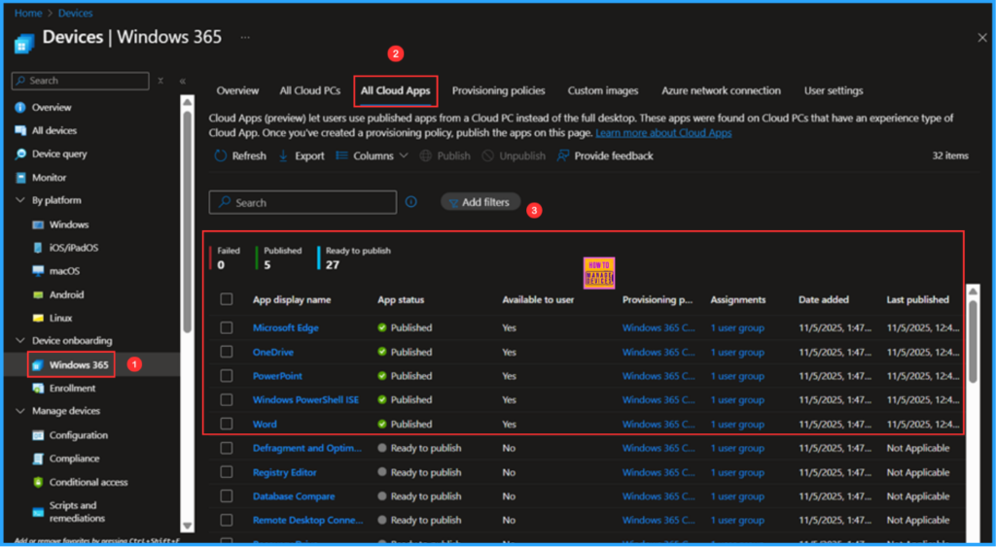Tick the select-all checkbox in header row
Screen dimensions: 996x547
pyautogui.click(x=226, y=299)
